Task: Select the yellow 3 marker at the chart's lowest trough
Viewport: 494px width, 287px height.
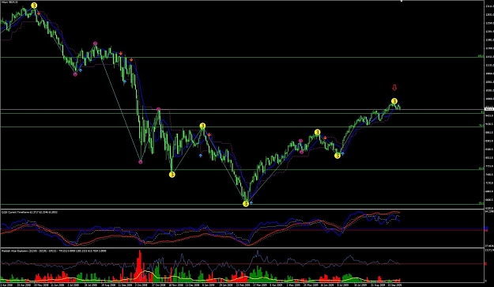Action: 246,203
